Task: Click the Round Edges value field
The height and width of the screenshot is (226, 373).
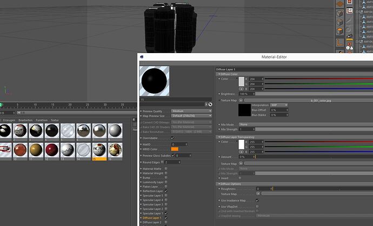Action: [x=172, y=162]
